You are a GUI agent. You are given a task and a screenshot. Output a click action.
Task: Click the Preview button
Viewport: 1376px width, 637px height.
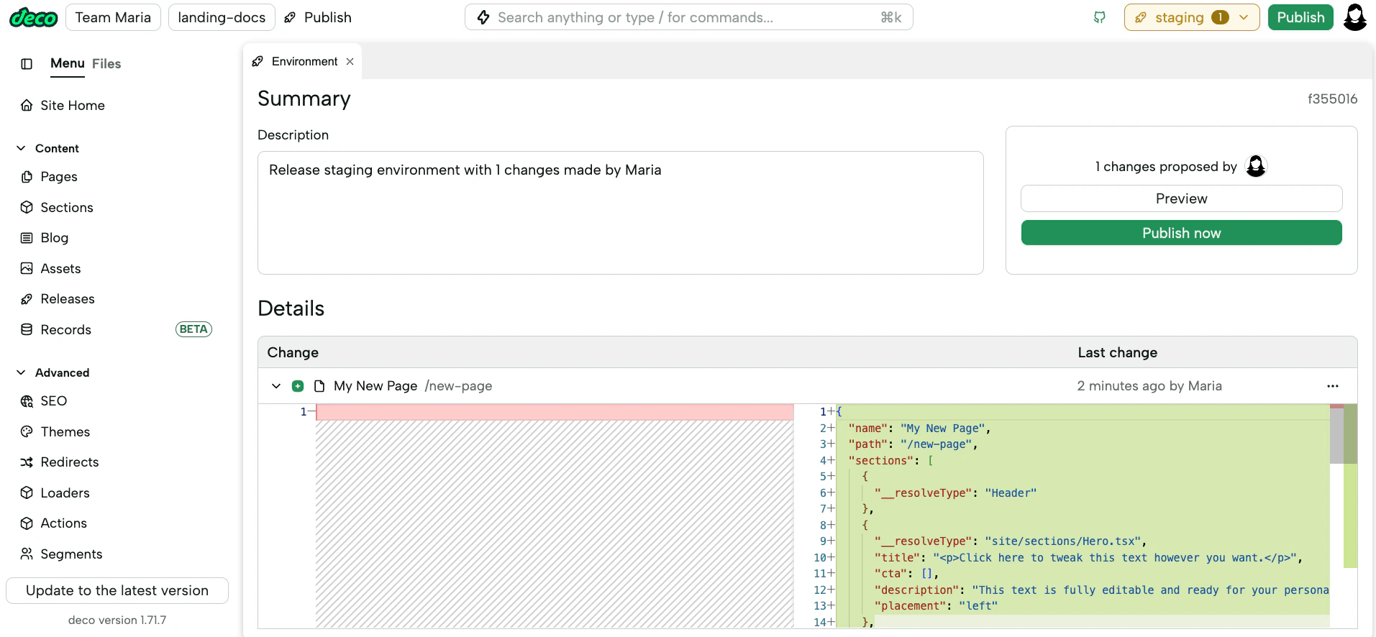1181,198
